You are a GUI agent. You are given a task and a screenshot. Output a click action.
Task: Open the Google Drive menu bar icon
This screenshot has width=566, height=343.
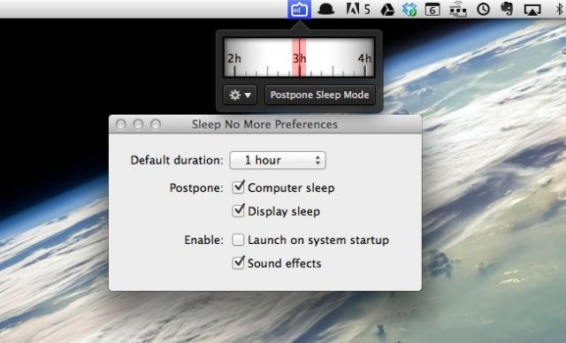point(387,10)
